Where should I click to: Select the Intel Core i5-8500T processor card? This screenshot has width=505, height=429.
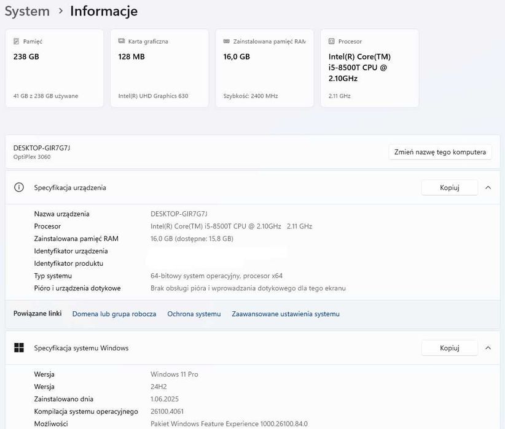(369, 69)
